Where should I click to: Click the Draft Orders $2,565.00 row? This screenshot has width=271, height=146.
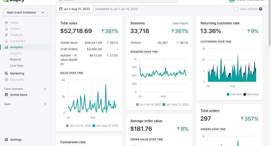click(89, 49)
